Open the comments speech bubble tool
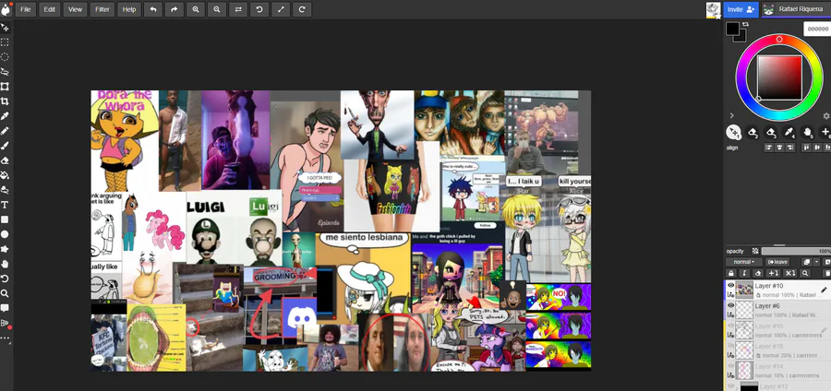 click(5, 308)
